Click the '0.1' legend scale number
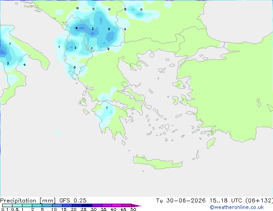 pos(5,209)
